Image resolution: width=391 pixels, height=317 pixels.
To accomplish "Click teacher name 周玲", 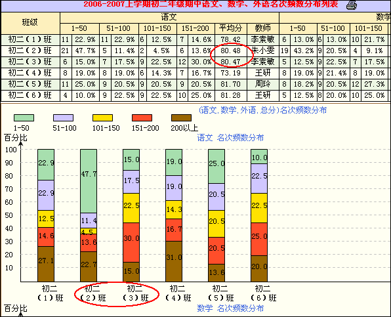I will (x=263, y=84).
